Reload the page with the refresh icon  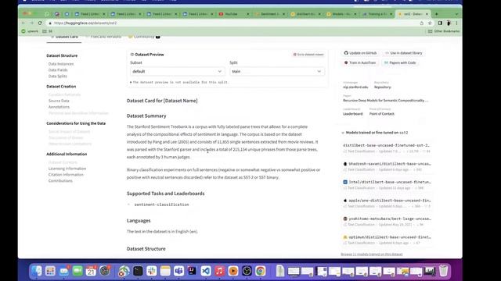tap(40, 23)
